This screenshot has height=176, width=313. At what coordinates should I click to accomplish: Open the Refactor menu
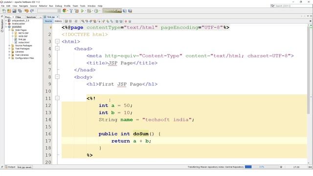[43, 6]
